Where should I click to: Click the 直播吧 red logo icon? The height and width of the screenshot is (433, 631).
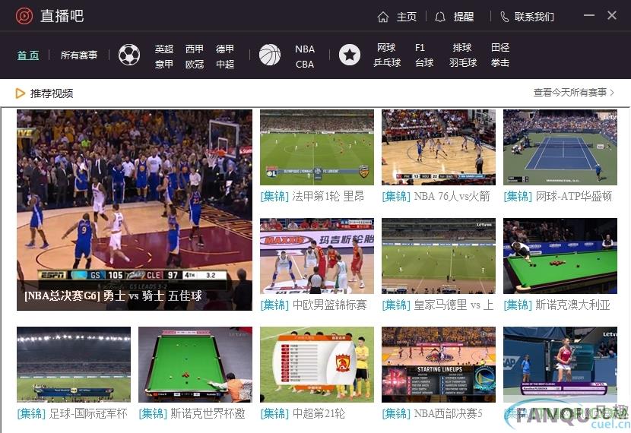click(24, 16)
